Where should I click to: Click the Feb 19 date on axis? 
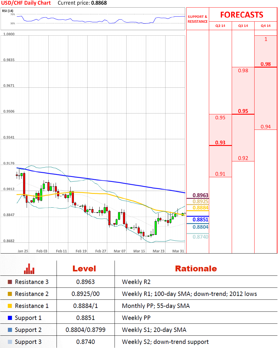pyautogui.click(x=81, y=251)
